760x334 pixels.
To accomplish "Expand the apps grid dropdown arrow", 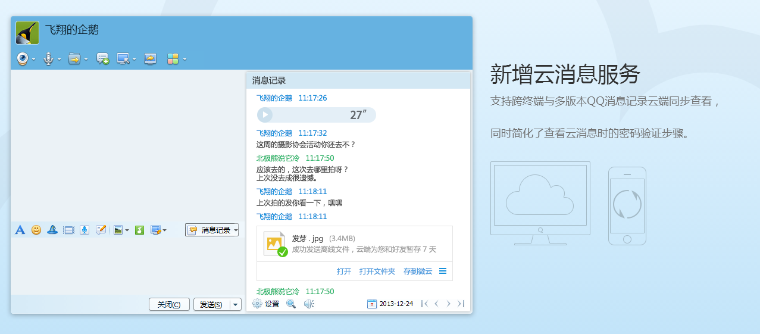I will pyautogui.click(x=185, y=59).
